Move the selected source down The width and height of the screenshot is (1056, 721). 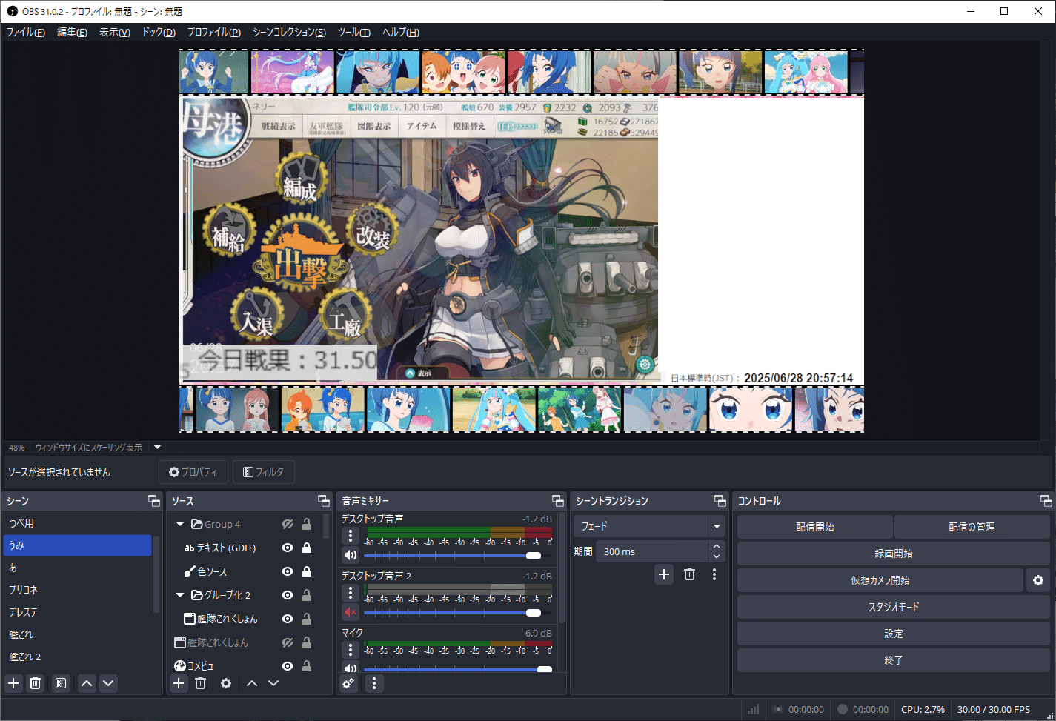coord(273,683)
